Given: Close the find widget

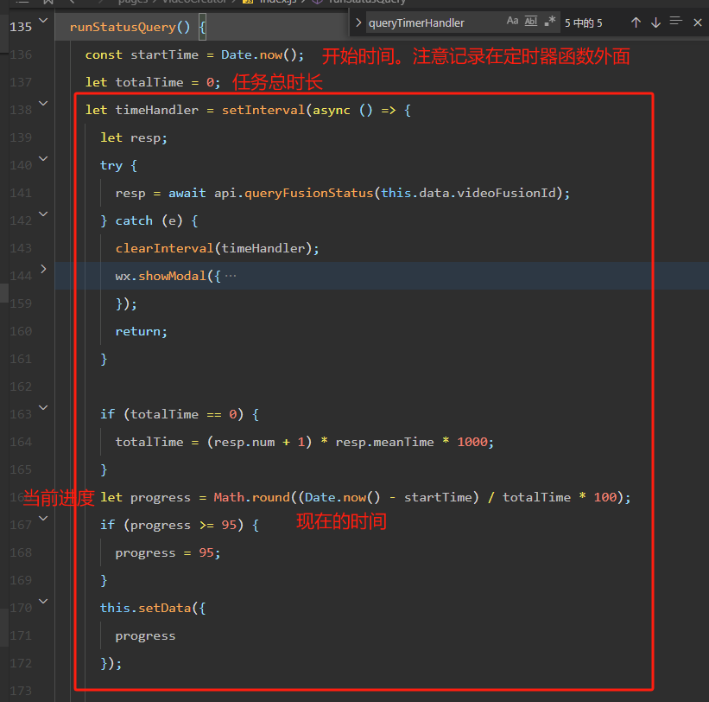Looking at the screenshot, I should click(x=697, y=22).
